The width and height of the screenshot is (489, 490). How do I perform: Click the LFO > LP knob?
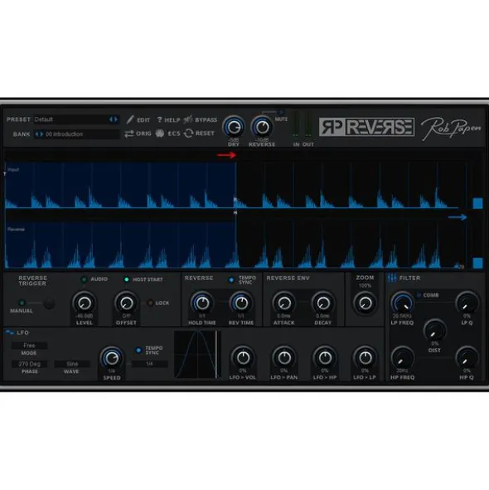pos(365,358)
